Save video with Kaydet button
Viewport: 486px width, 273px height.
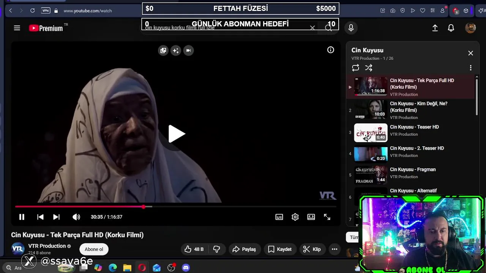280,249
